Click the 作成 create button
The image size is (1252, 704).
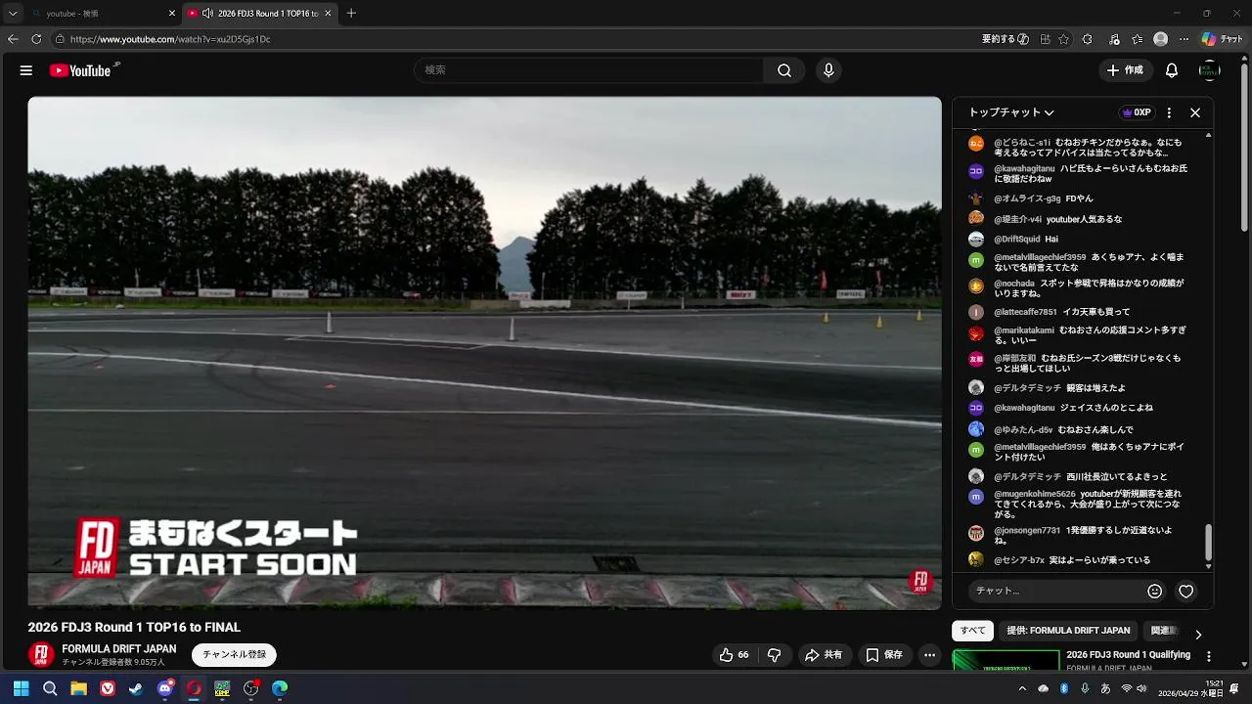(1125, 70)
